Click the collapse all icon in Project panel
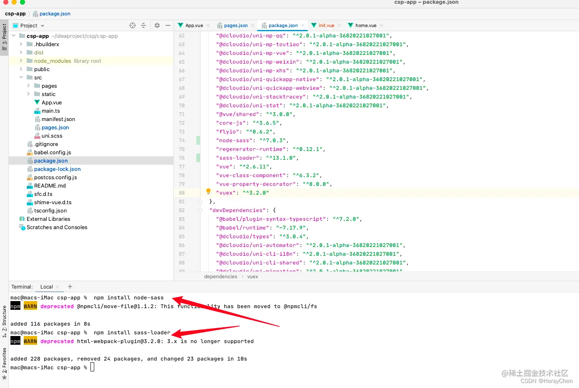 coord(143,25)
